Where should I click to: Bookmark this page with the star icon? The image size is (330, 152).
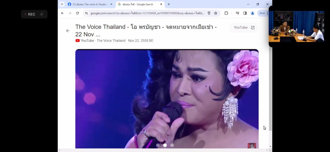pyautogui.click(x=216, y=13)
